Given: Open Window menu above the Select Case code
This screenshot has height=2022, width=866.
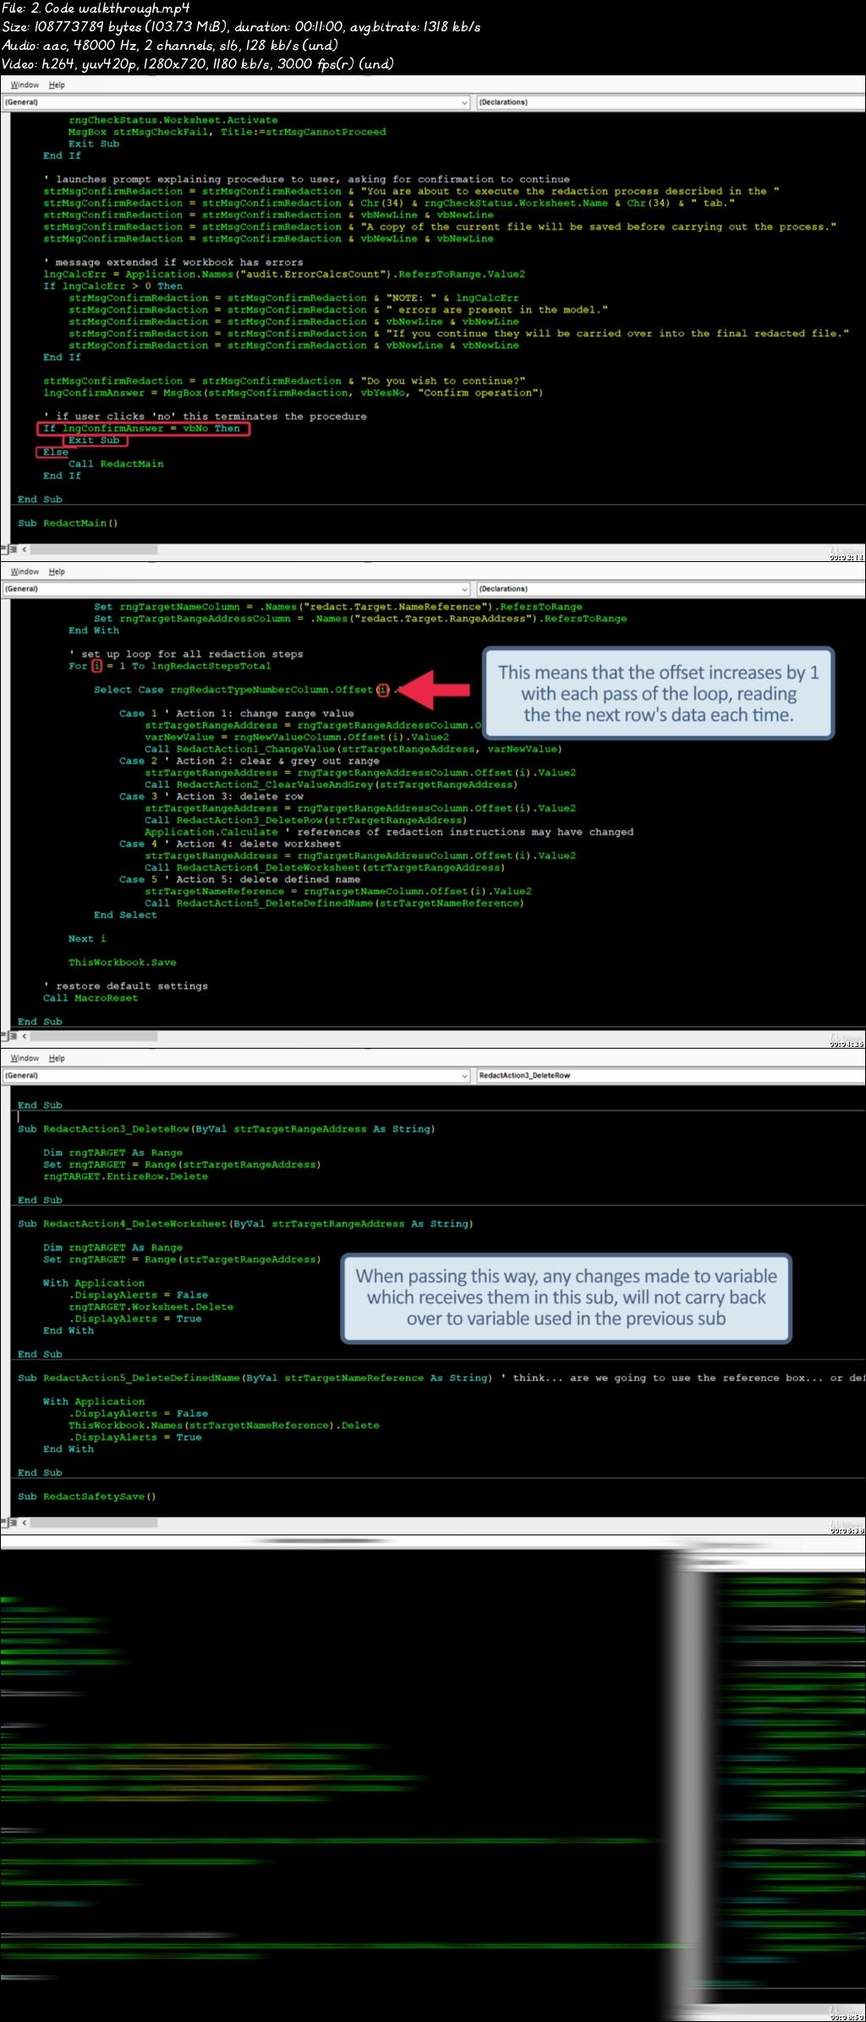Looking at the screenshot, I should (25, 571).
